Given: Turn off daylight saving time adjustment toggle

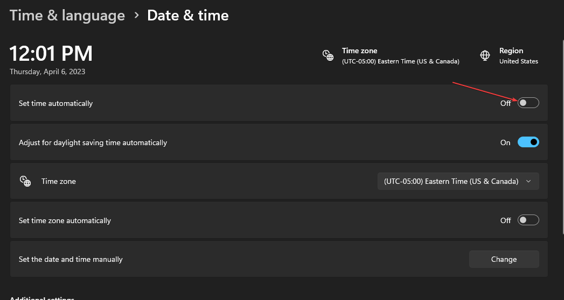Looking at the screenshot, I should pyautogui.click(x=528, y=142).
